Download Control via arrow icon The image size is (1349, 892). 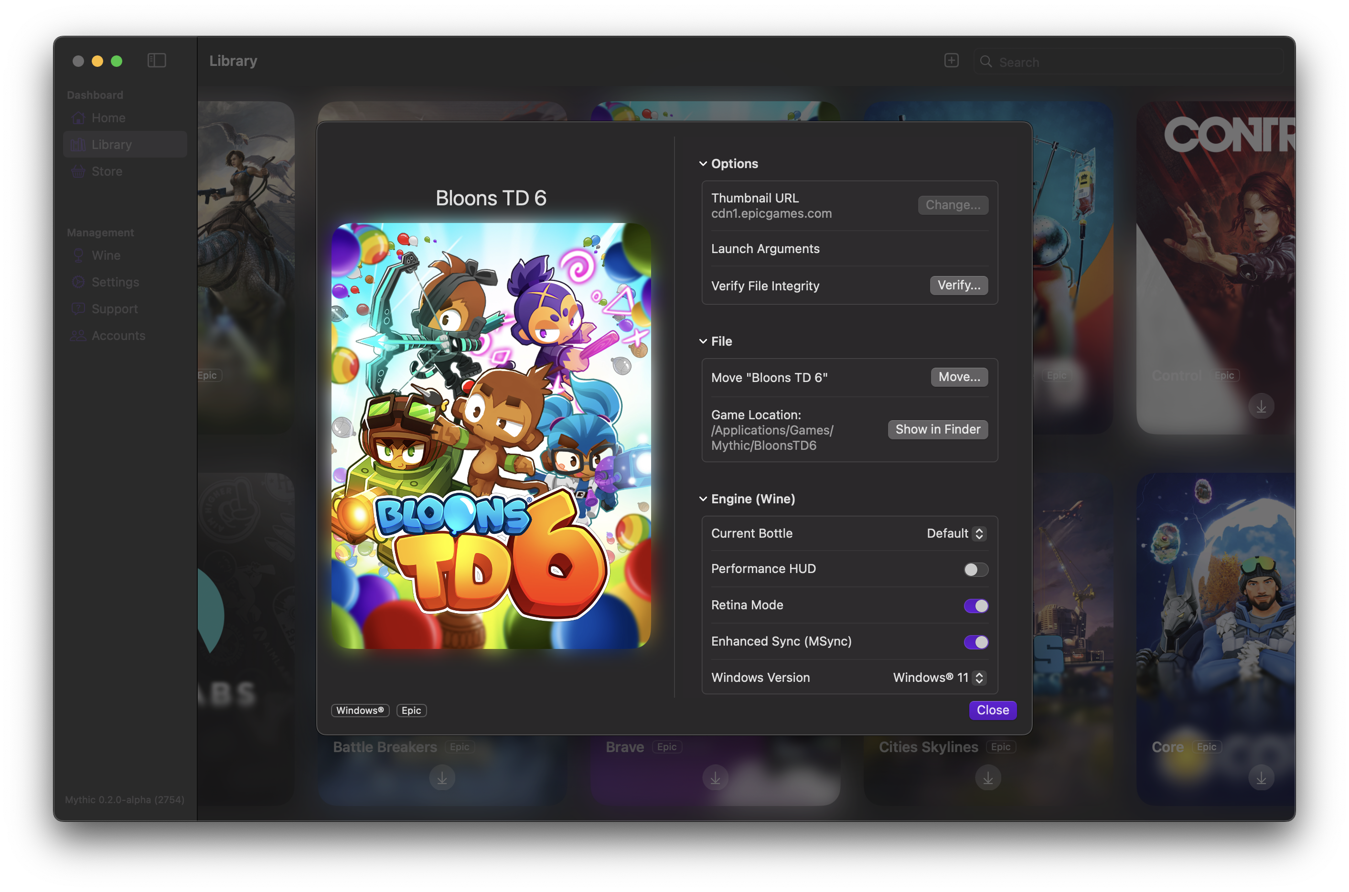(x=1262, y=407)
